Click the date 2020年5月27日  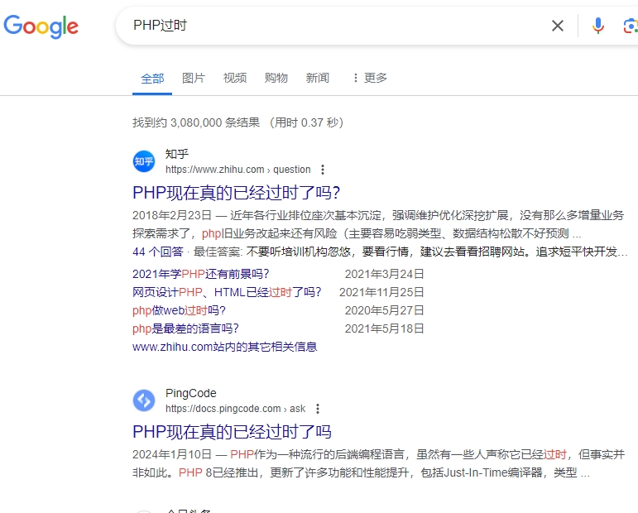coord(384,310)
